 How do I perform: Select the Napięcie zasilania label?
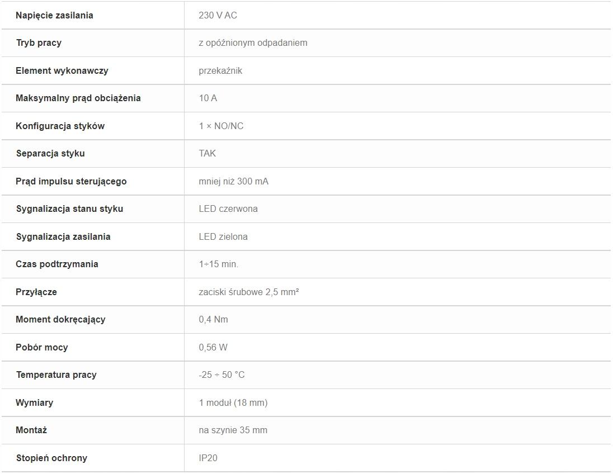click(x=54, y=15)
